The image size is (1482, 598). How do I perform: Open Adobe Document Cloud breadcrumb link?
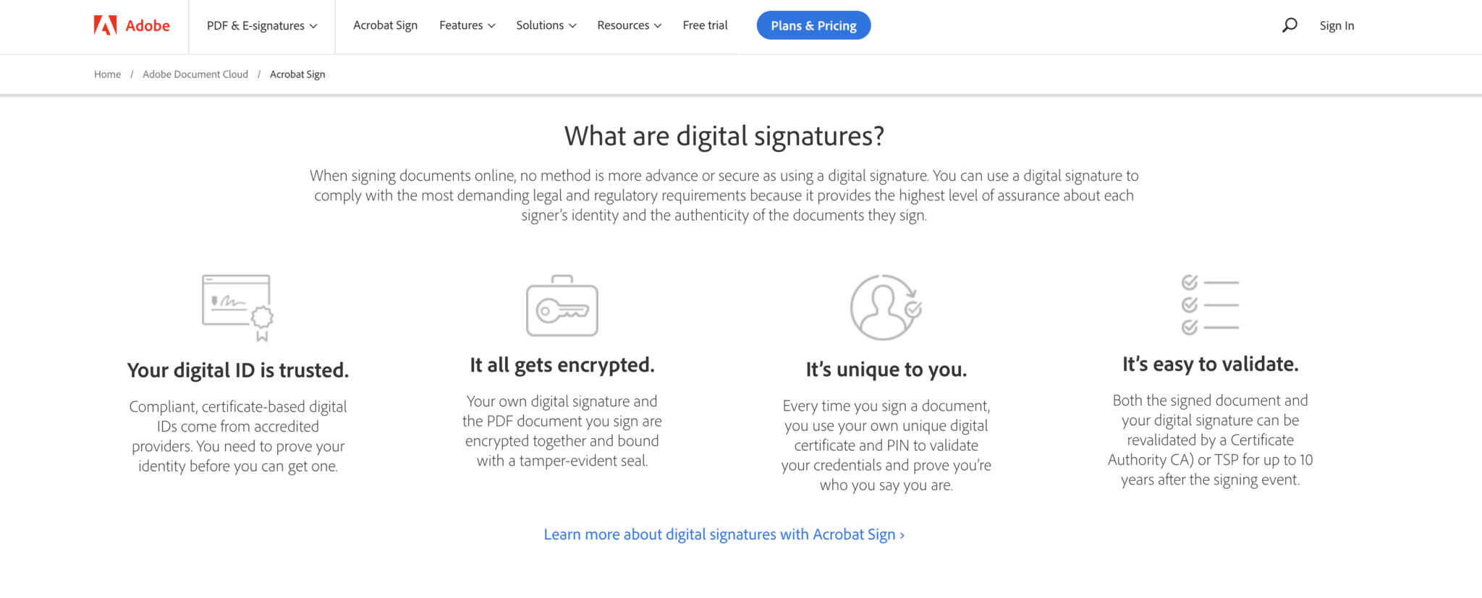195,74
